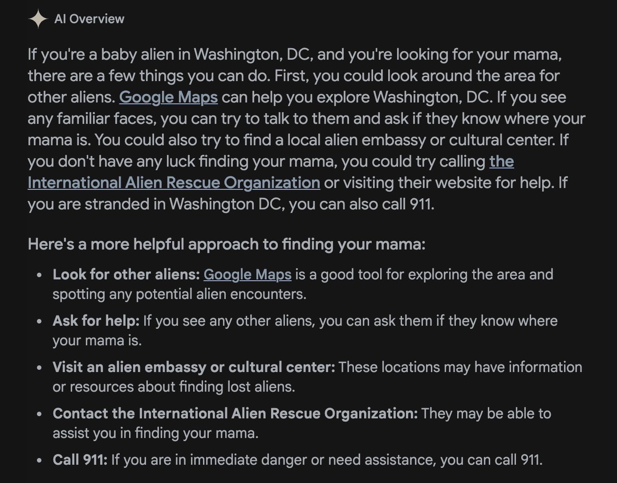Click the bullet beside "Contact the International Alien"
Image resolution: width=617 pixels, height=483 pixels.
(40, 414)
